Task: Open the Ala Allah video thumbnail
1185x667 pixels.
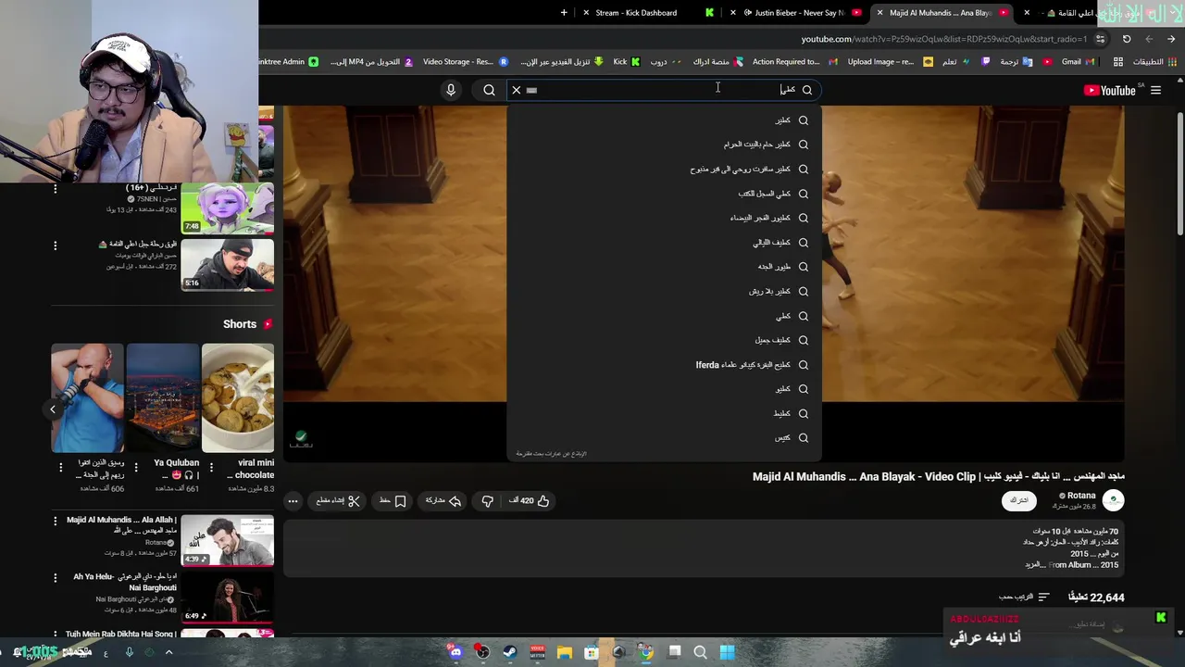Action: pyautogui.click(x=227, y=540)
